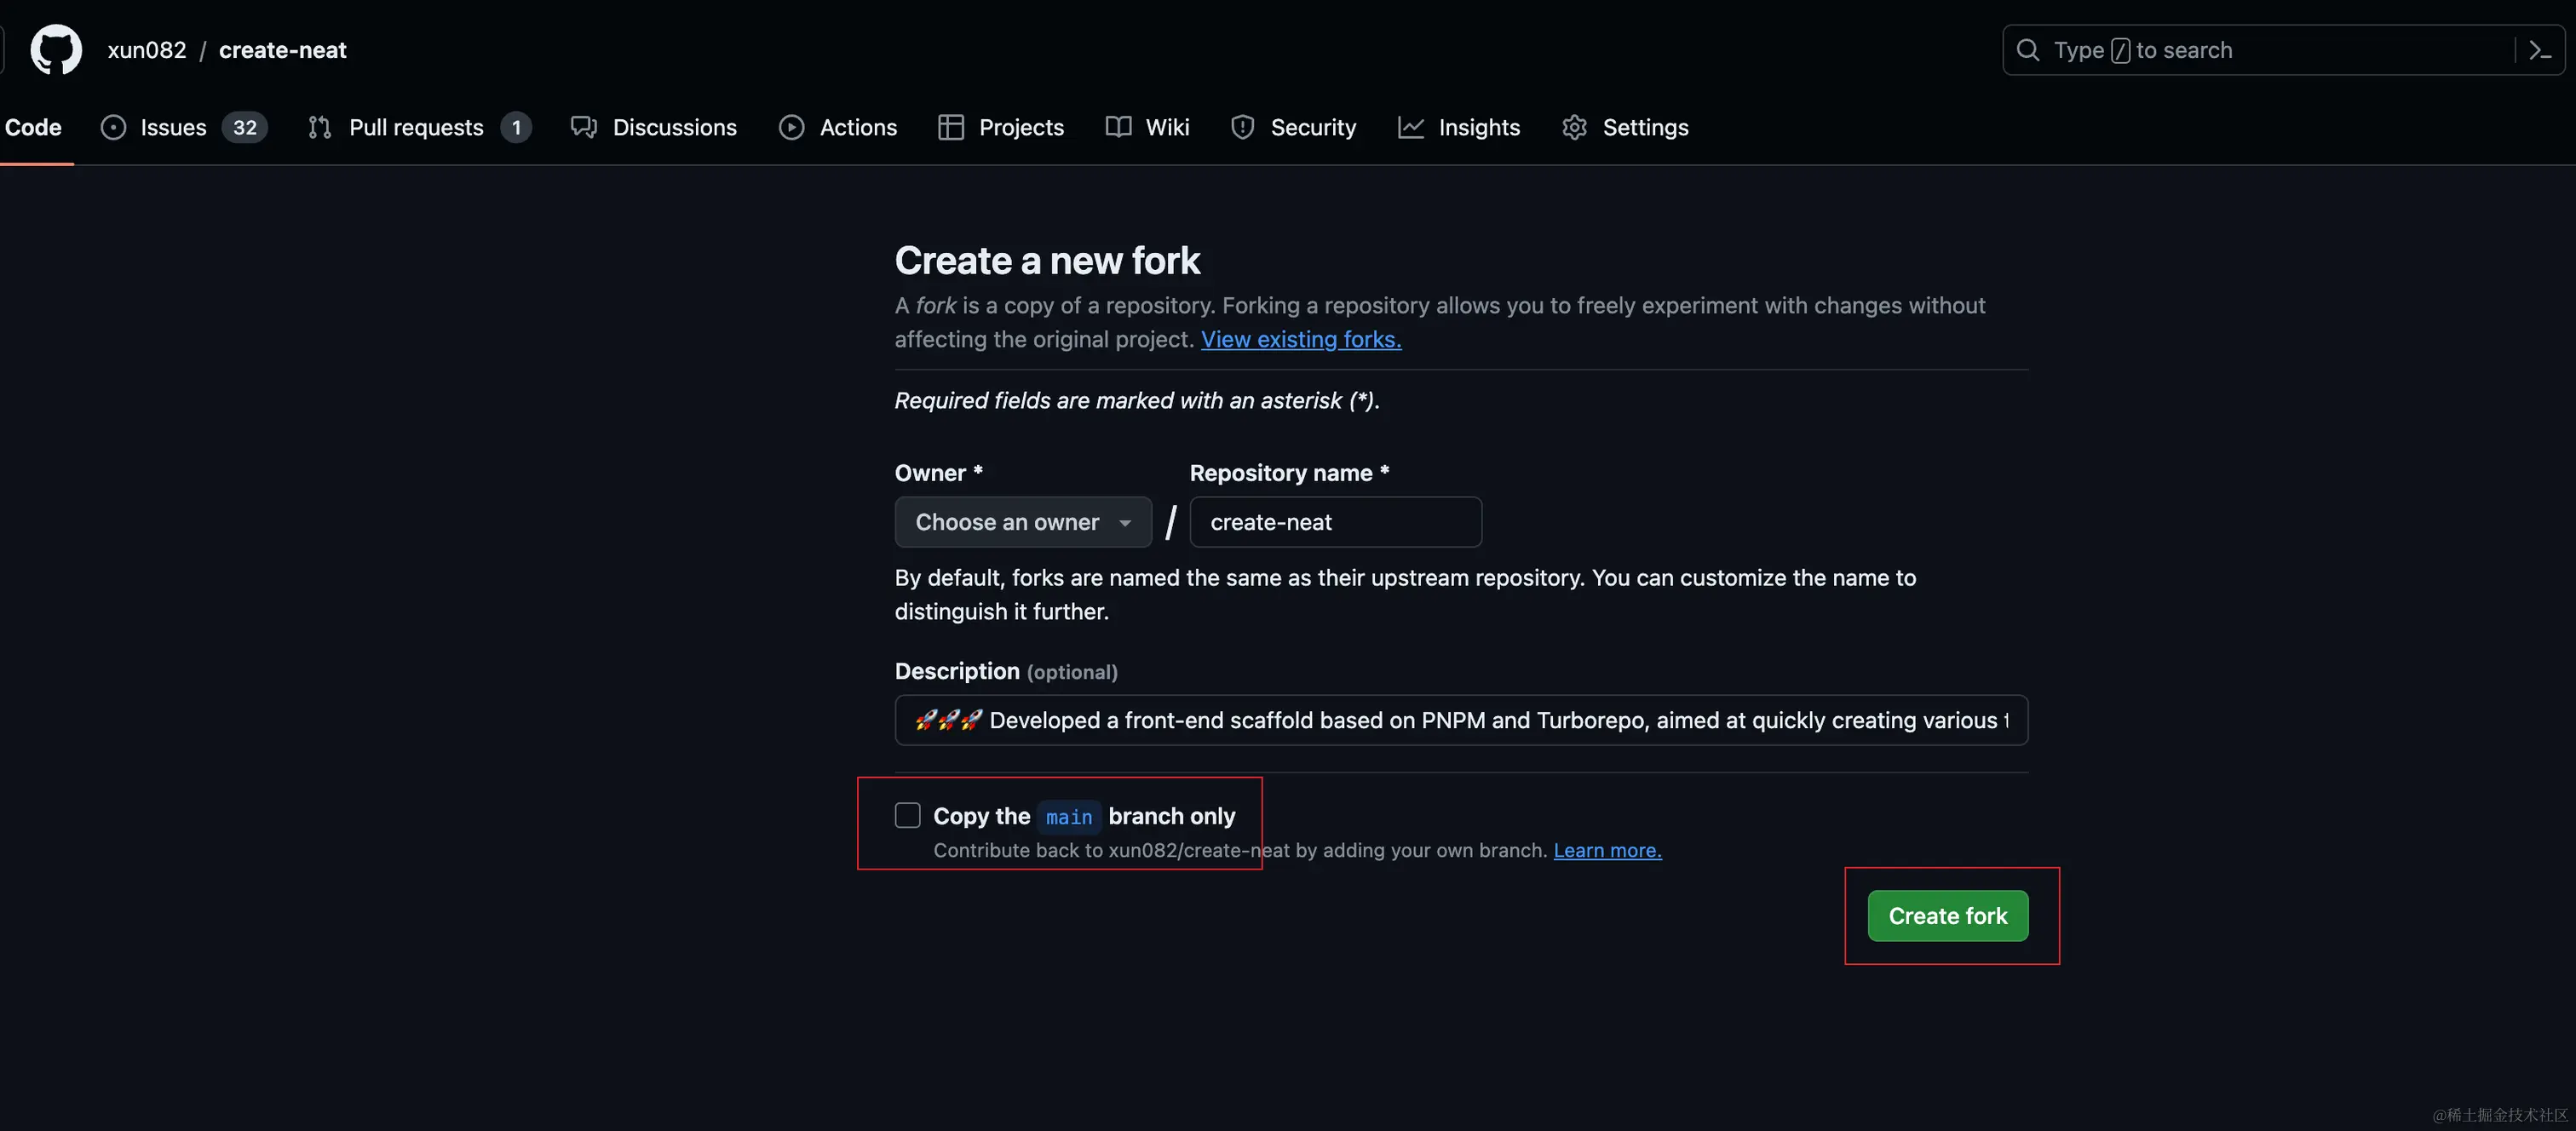The height and width of the screenshot is (1131, 2576).
Task: Click the xun082 owner breadcrumb
Action: (147, 50)
